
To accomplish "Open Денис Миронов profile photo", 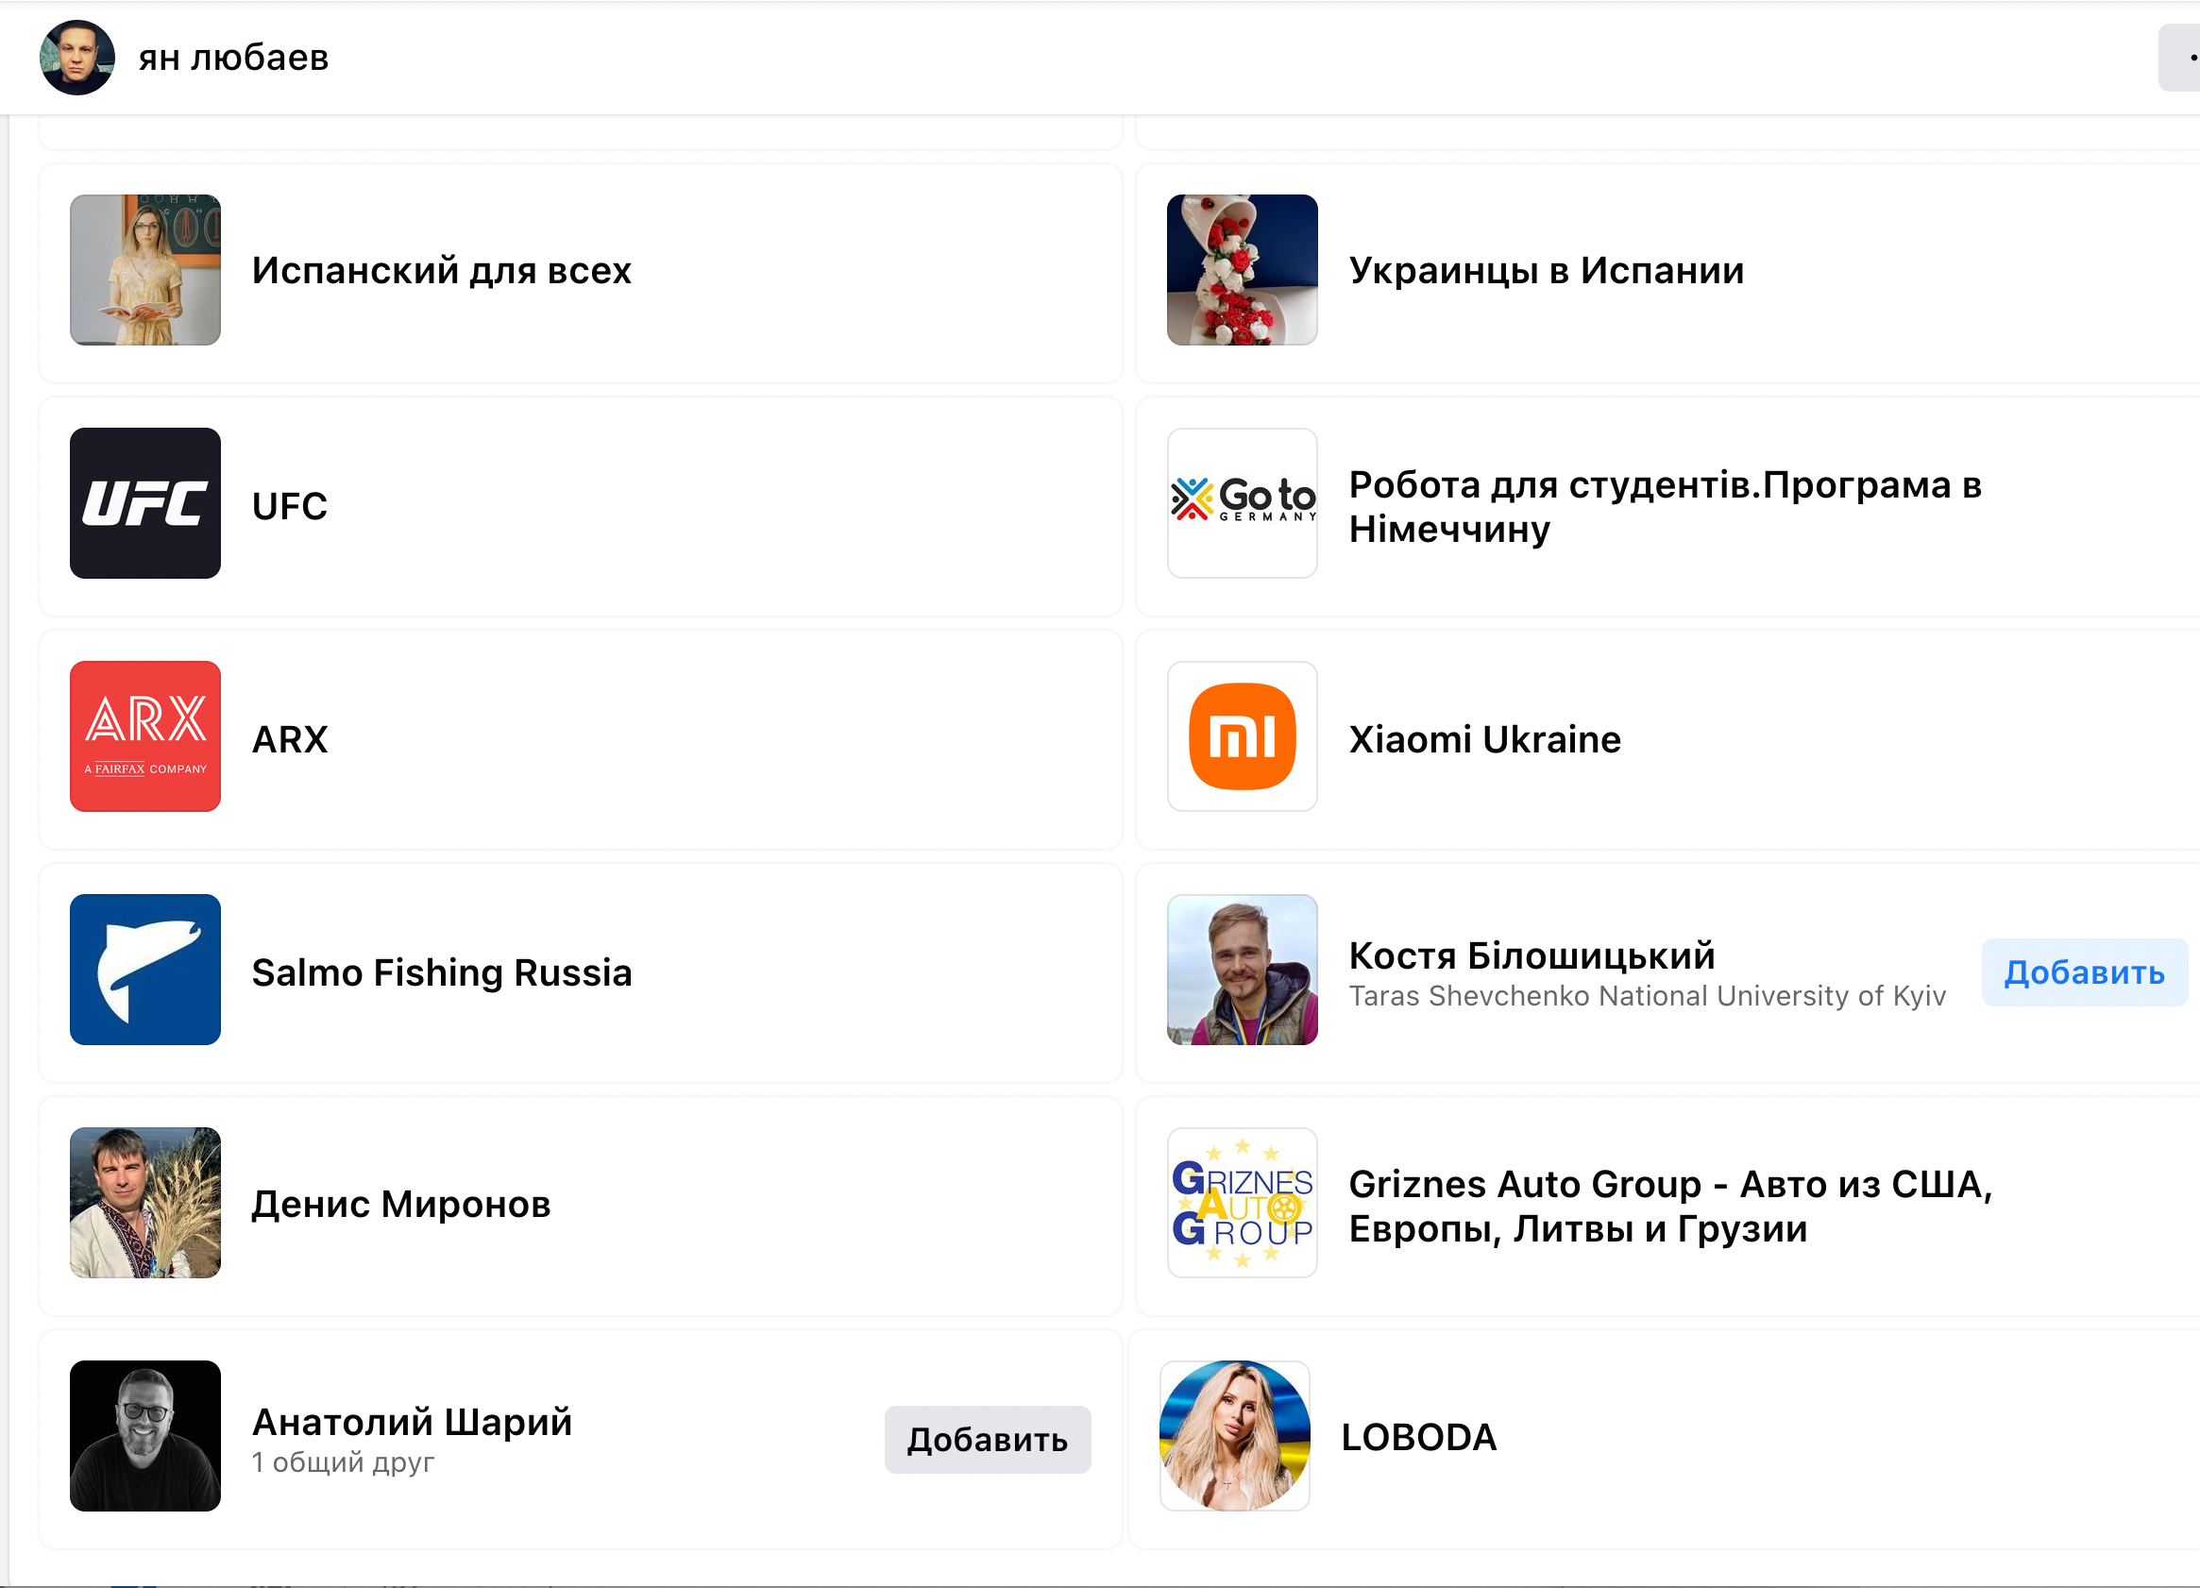I will [144, 1203].
